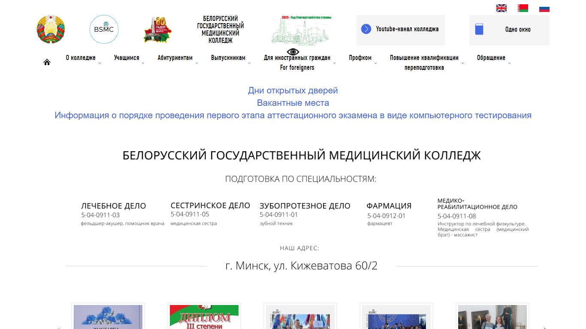Open Youtube-канал колледжа button
The width and height of the screenshot is (586, 329).
pyautogui.click(x=401, y=30)
